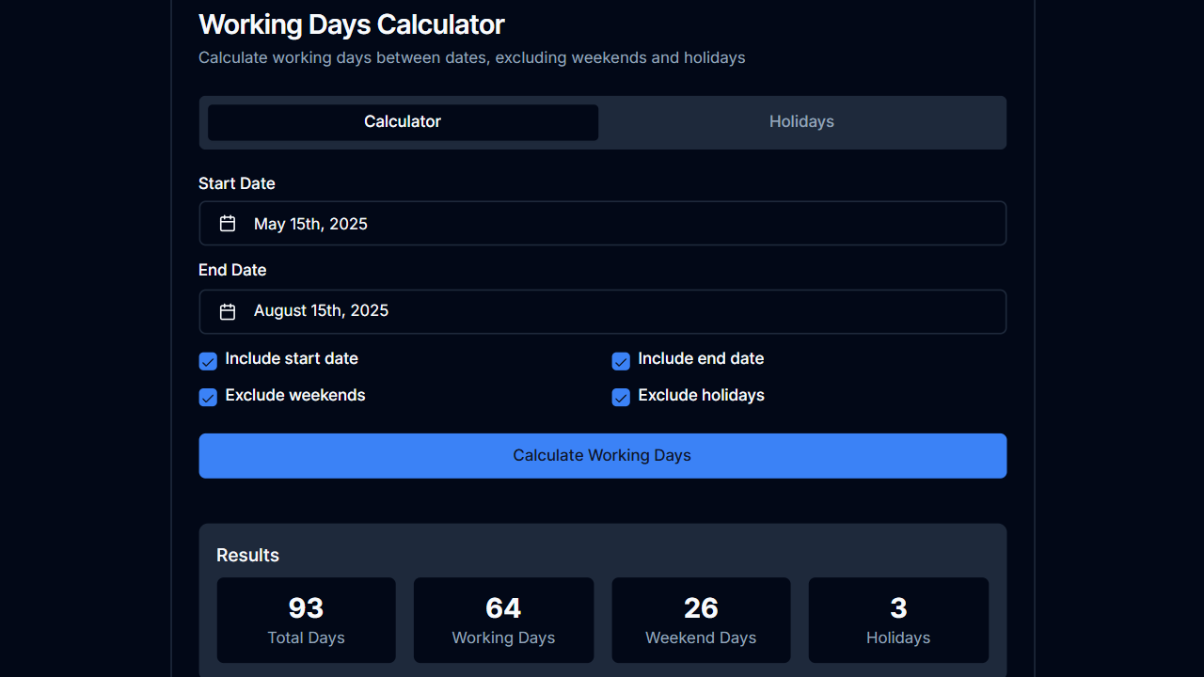Click the August 15th, 2025 date text
Viewport: 1204px width, 677px height.
click(x=322, y=310)
